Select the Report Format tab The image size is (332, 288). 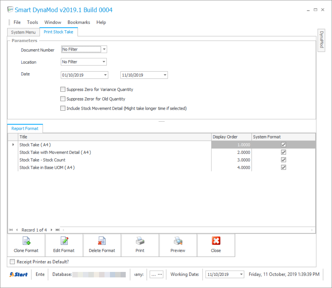(x=25, y=129)
